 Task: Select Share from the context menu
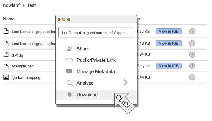pyautogui.click(x=83, y=49)
